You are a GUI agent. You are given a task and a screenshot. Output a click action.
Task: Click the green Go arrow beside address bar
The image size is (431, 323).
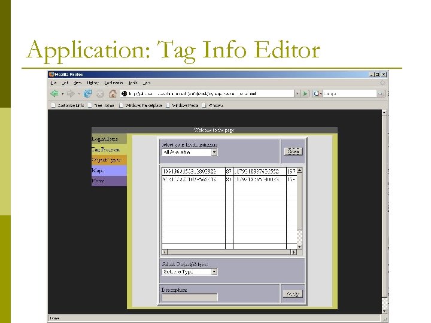(305, 94)
